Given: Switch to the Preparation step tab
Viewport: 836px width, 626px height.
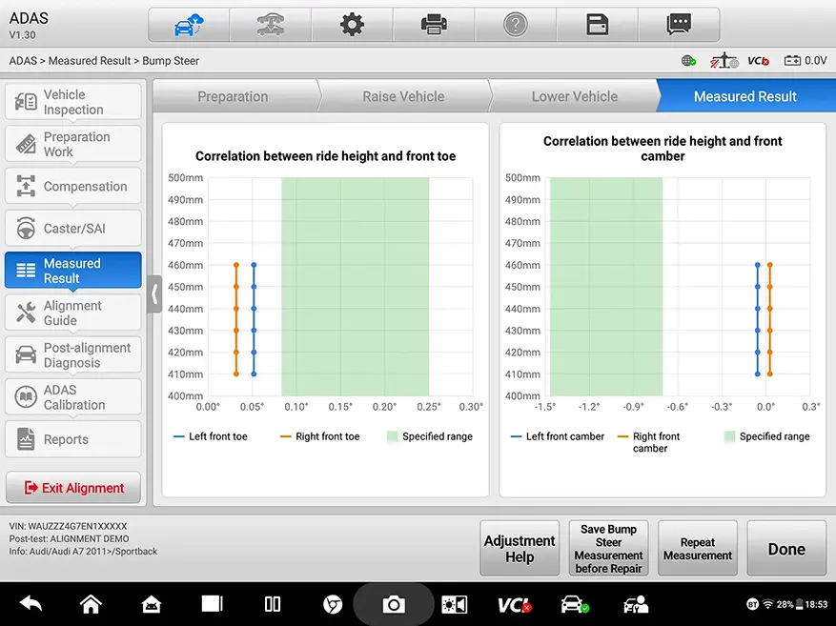Looking at the screenshot, I should pyautogui.click(x=233, y=96).
